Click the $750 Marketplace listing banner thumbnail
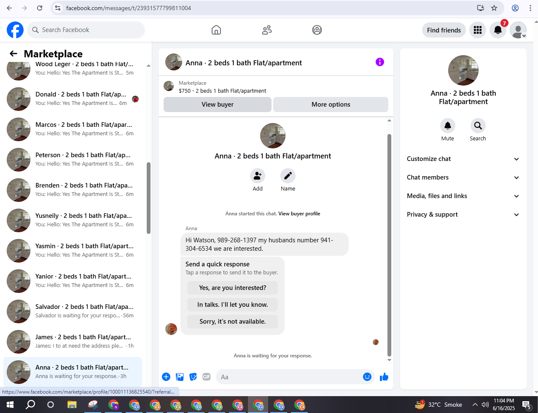This screenshot has height=413, width=538. tap(169, 86)
